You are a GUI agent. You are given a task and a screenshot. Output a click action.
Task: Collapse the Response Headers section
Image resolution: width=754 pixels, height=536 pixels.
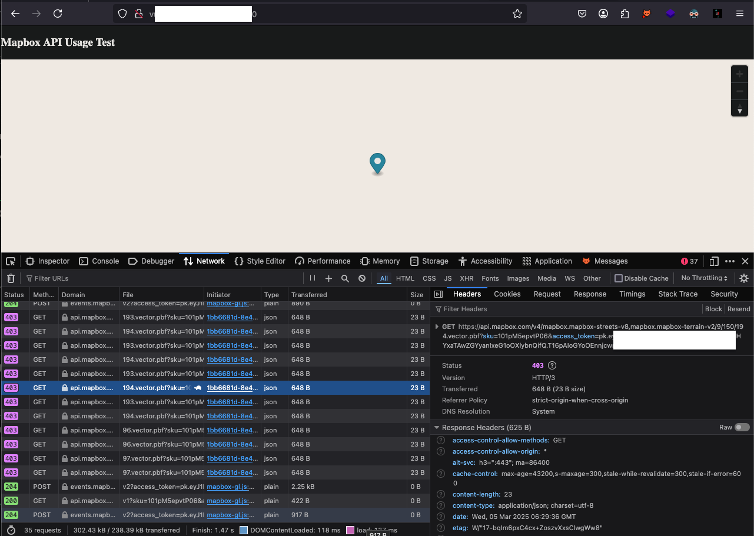pos(437,428)
